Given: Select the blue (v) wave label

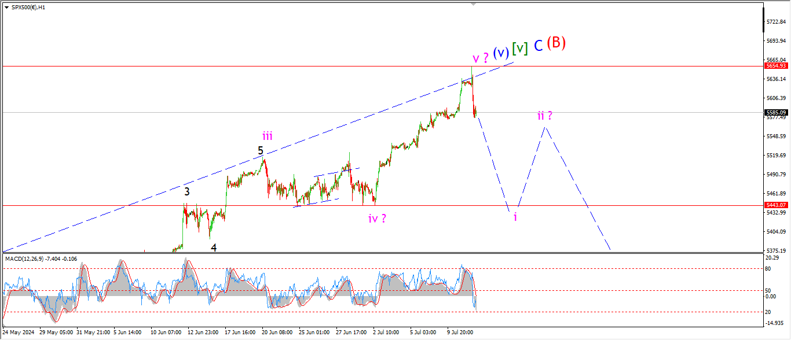Looking at the screenshot, I should [501, 52].
